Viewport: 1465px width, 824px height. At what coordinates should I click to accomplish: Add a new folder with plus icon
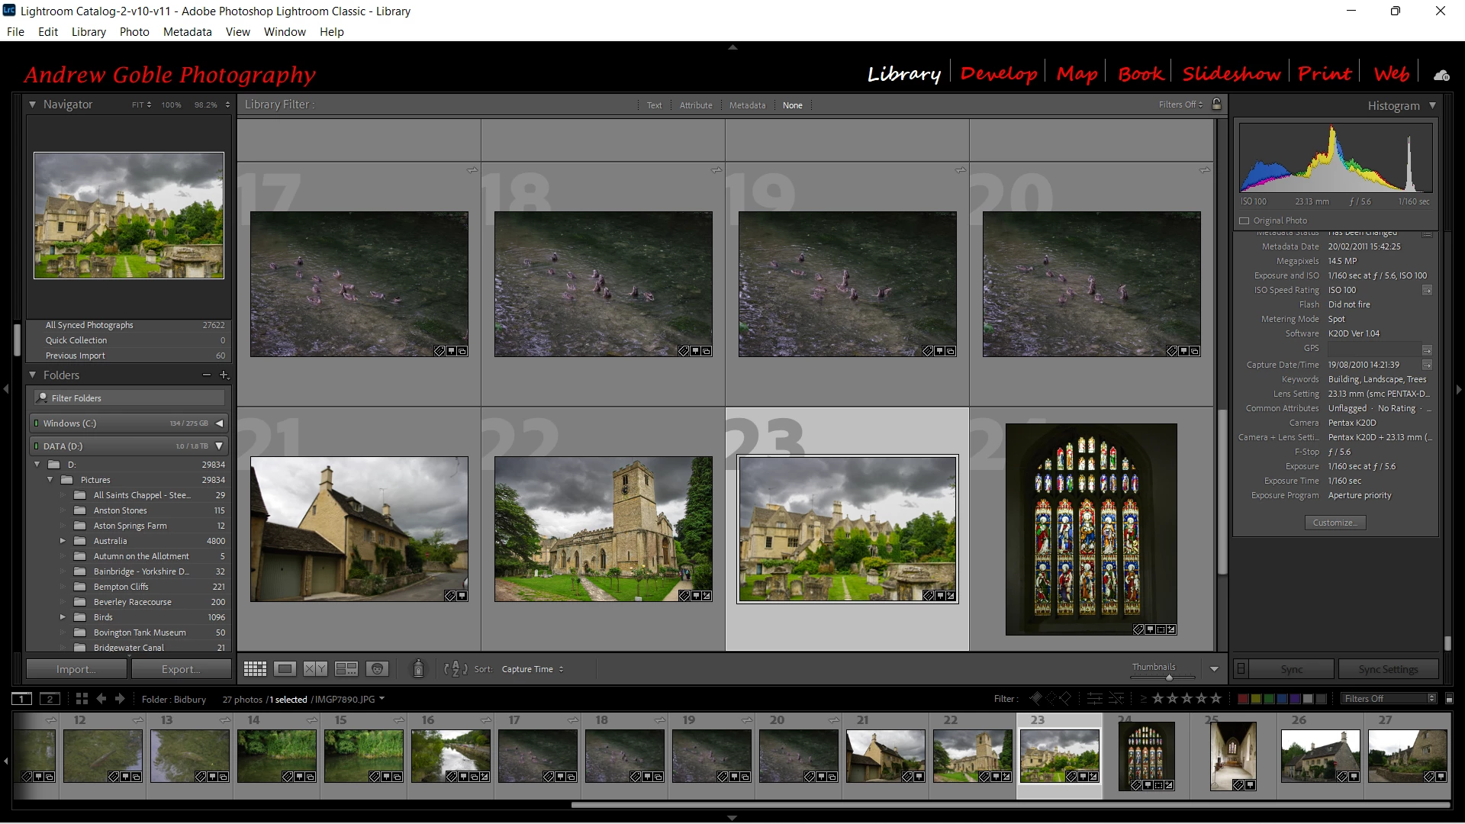coord(224,375)
